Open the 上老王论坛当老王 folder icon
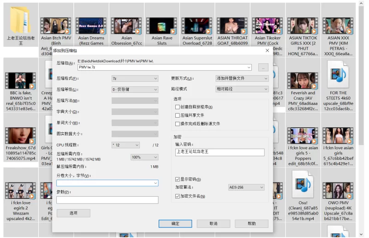The image size is (369, 238). (20, 20)
